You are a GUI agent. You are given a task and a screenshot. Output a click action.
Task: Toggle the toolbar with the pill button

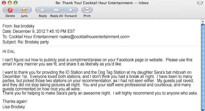pyautogui.click(x=199, y=3)
